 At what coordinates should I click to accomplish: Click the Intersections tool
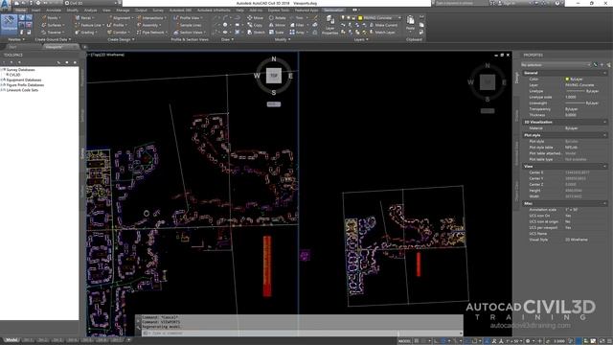click(x=151, y=18)
